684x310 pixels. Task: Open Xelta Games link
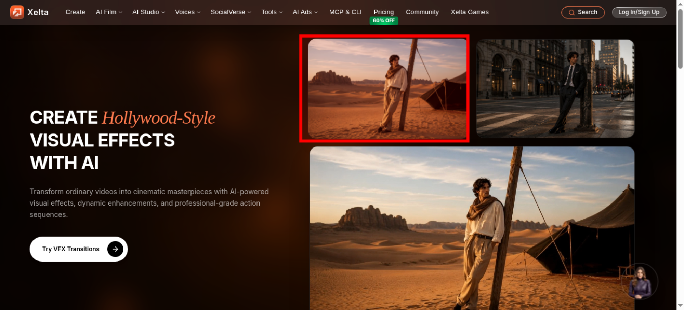(470, 12)
